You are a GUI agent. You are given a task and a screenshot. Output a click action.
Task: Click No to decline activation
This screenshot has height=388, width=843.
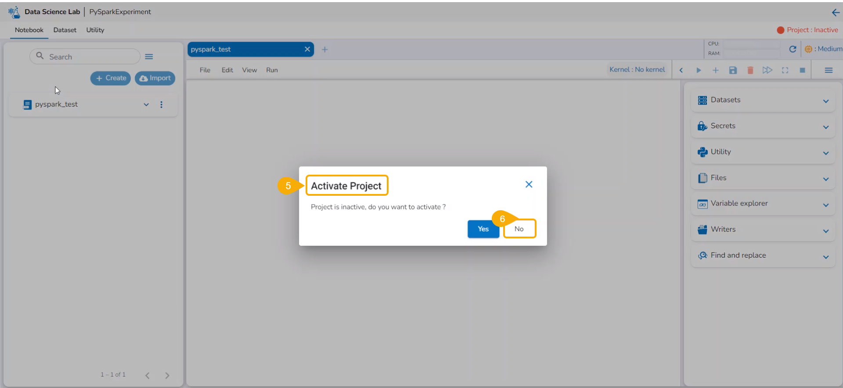point(519,229)
